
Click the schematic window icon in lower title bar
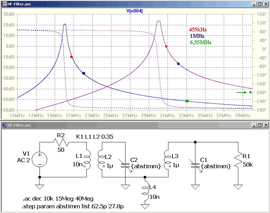click(x=4, y=125)
